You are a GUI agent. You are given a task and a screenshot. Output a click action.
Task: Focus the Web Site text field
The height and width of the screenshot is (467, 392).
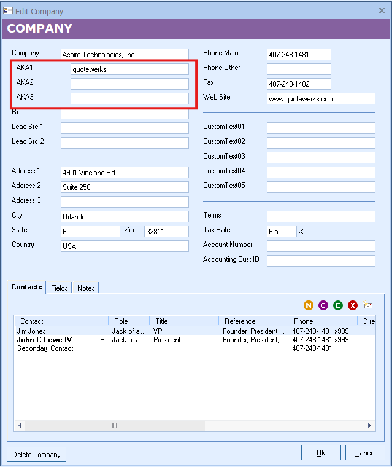pos(321,99)
